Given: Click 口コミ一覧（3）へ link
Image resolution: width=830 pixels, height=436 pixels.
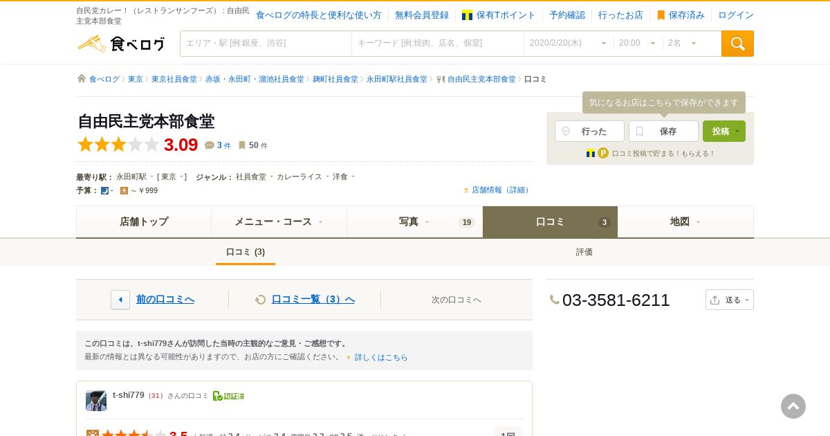Looking at the screenshot, I should coord(313,300).
